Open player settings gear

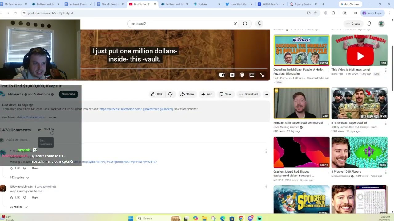tap(242, 75)
